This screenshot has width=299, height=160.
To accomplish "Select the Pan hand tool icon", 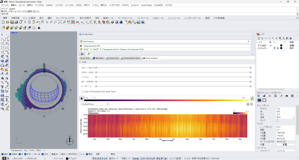I will [42, 22].
